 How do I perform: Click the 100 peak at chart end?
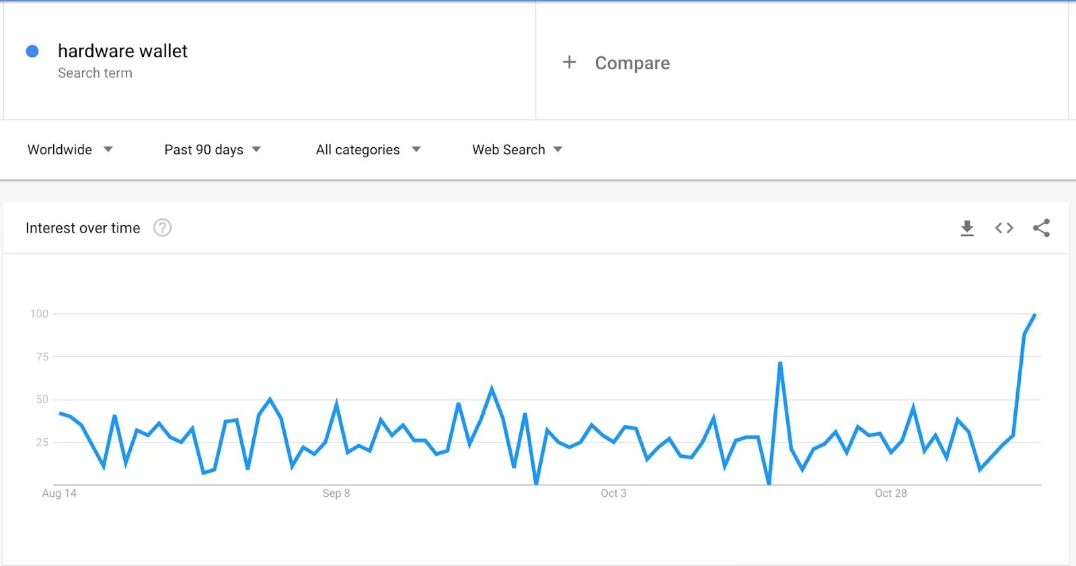1035,314
